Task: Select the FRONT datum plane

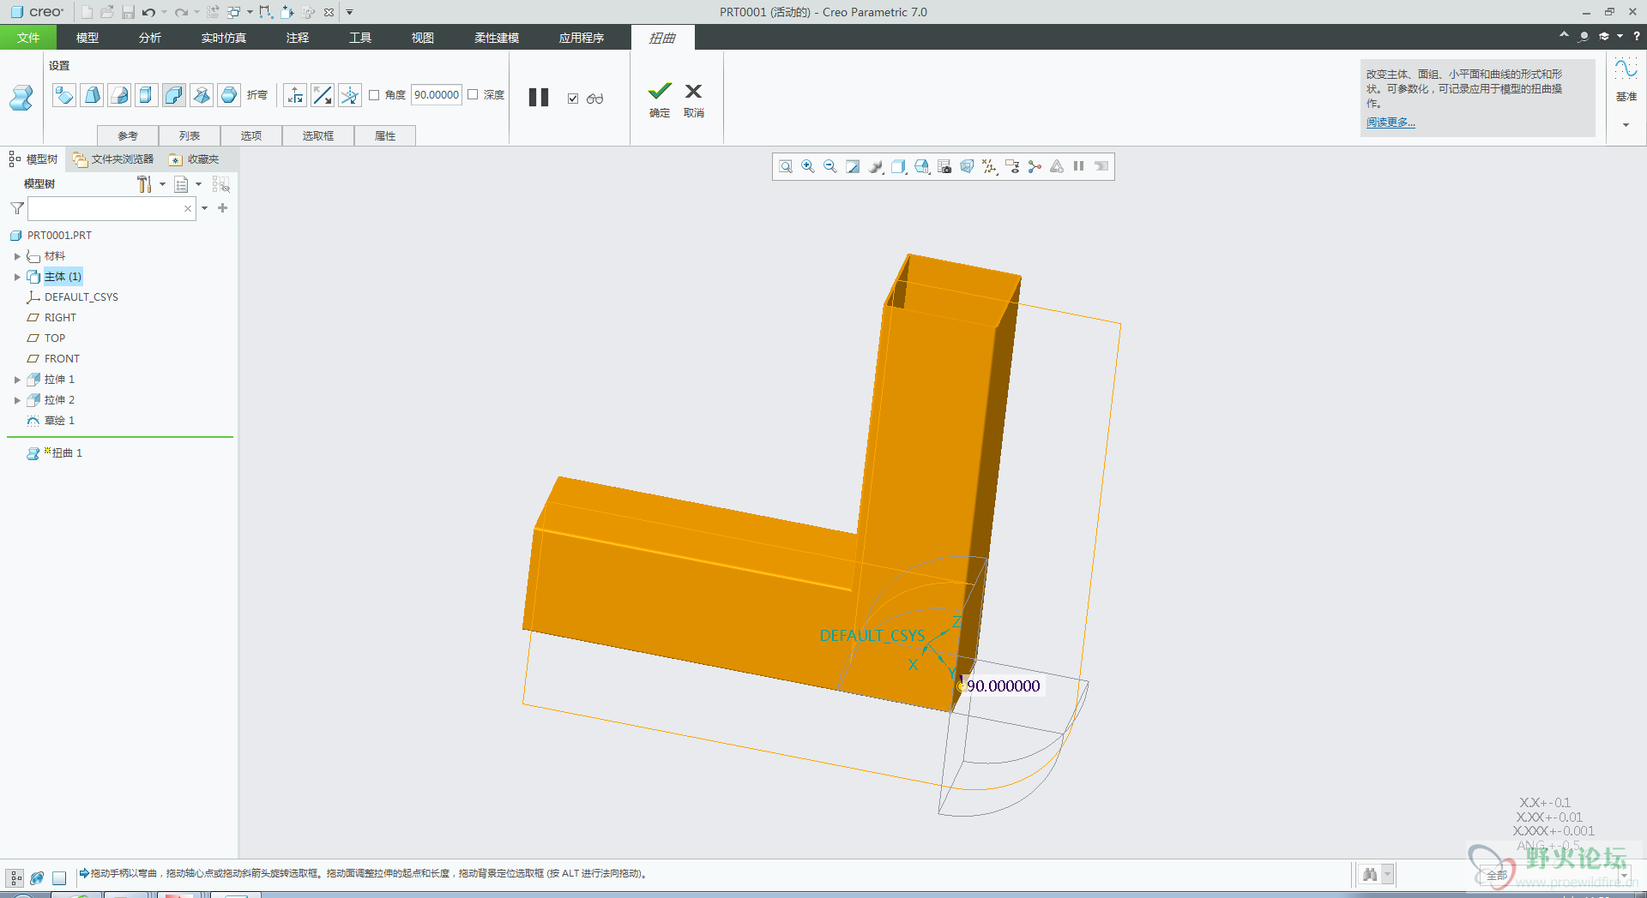Action: (62, 359)
